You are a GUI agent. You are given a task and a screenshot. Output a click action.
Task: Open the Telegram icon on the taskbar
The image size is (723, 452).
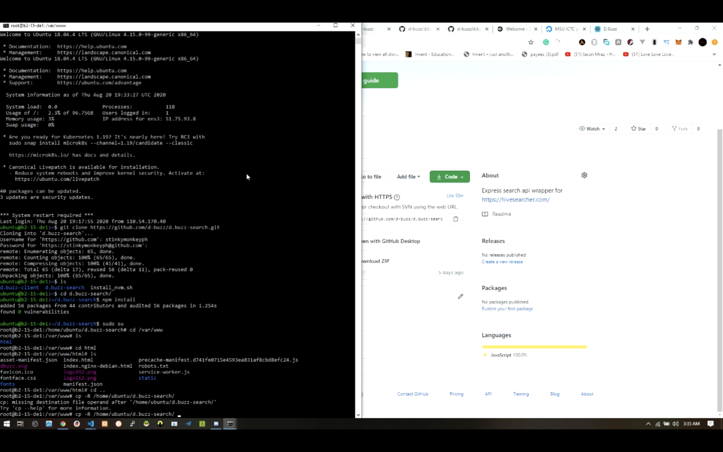[x=188, y=424]
